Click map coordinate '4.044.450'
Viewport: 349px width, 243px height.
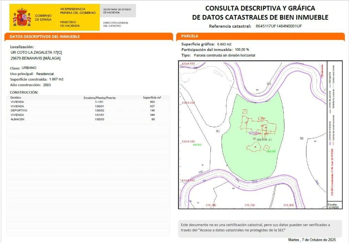tap(188, 103)
